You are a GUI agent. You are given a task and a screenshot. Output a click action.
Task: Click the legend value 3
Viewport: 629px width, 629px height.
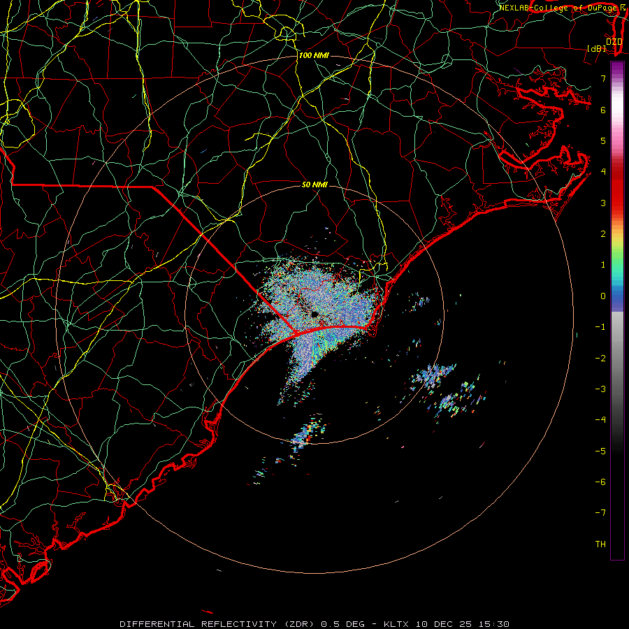tap(603, 203)
